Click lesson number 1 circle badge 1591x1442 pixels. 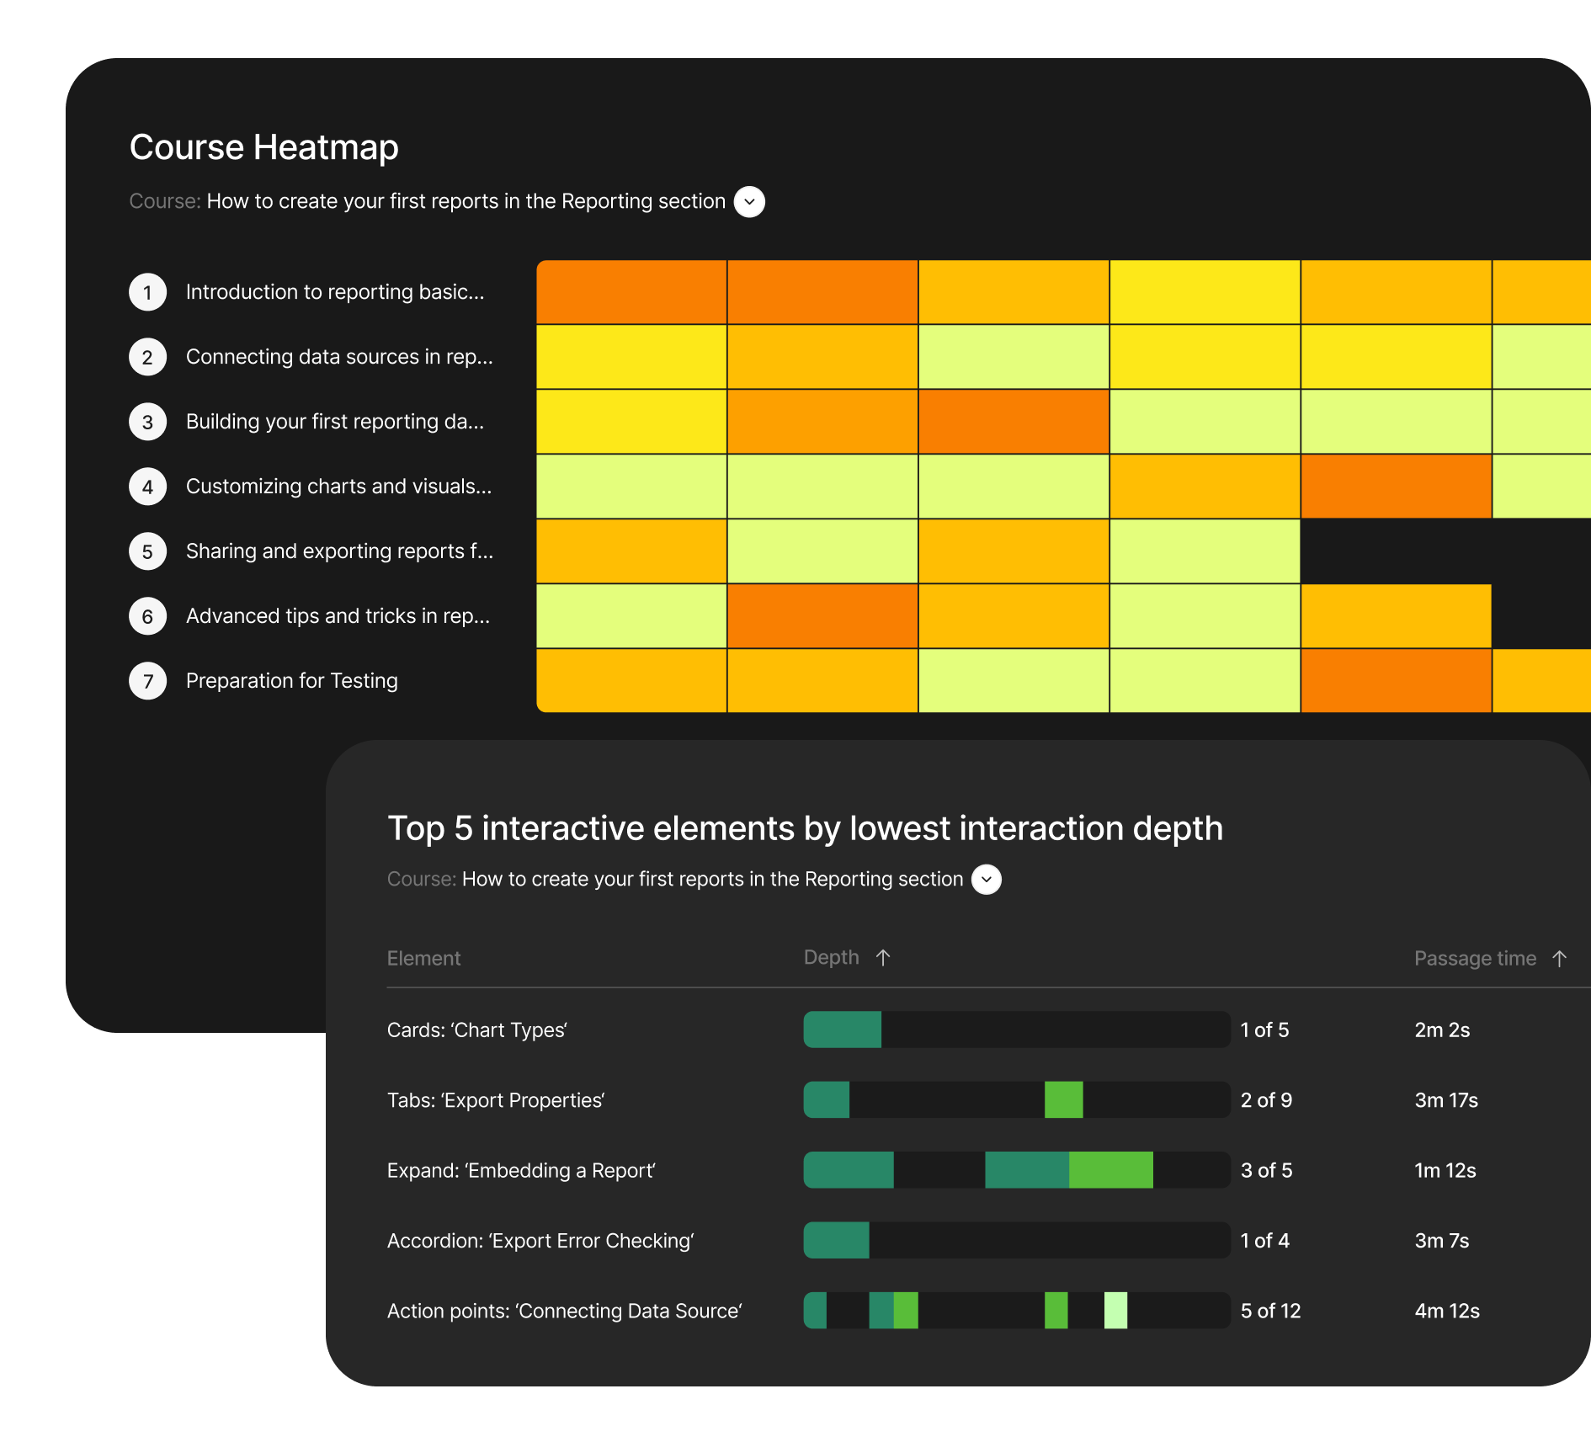point(147,292)
